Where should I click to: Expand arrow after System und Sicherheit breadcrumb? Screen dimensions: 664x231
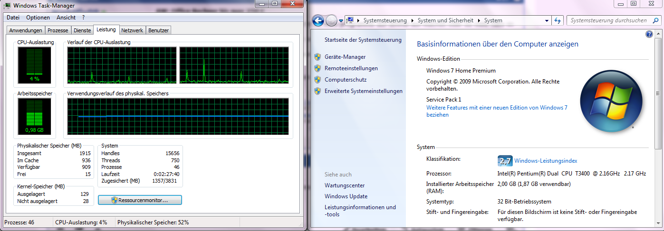(479, 21)
